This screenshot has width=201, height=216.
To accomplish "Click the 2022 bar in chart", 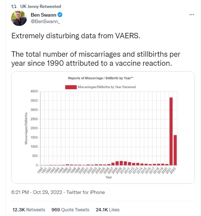I will tap(175, 150).
